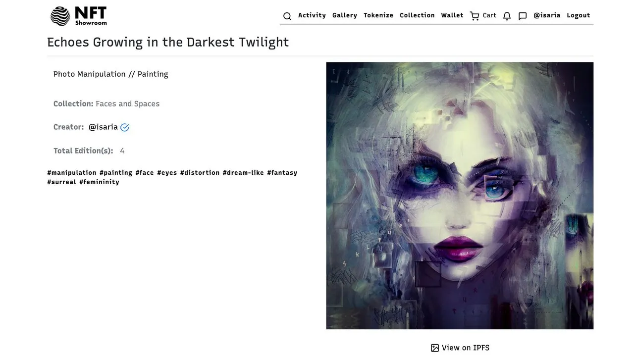Select the #femininity hashtag

(x=99, y=182)
